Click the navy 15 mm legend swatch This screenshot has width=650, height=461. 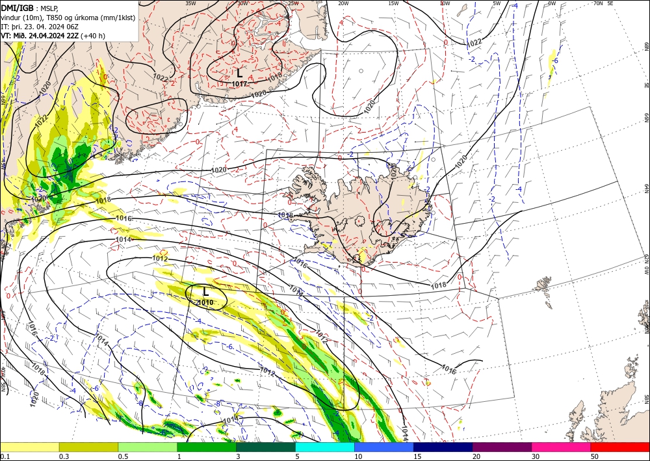click(443, 447)
